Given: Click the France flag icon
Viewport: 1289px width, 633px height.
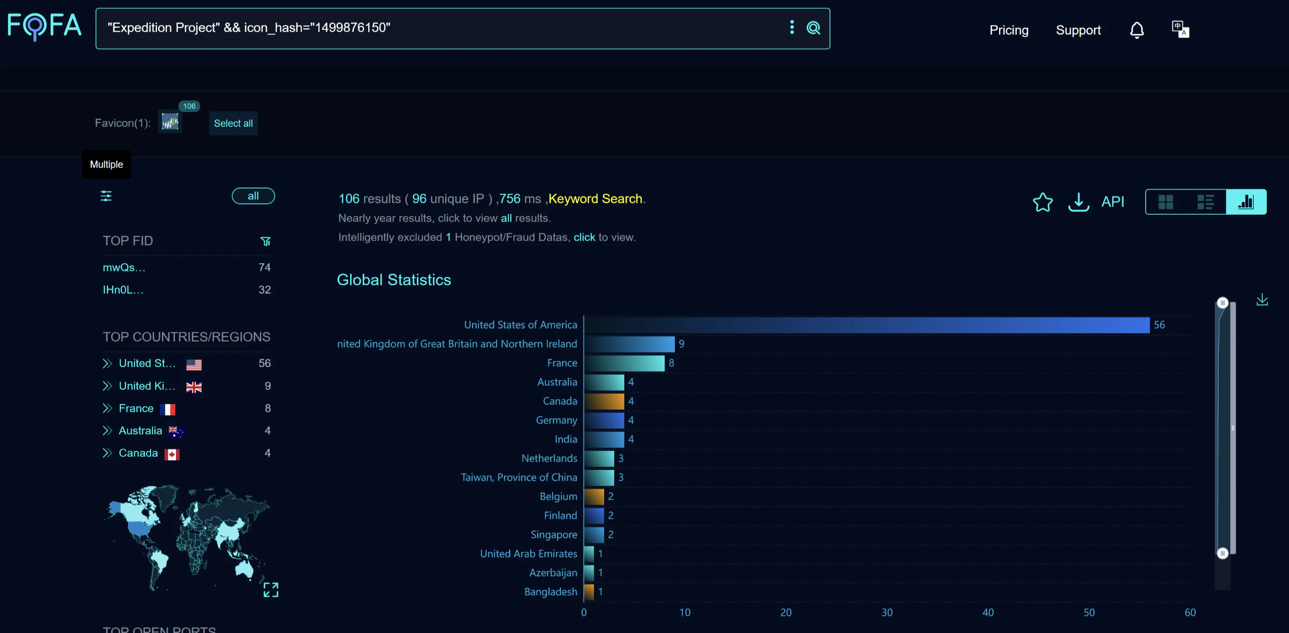Looking at the screenshot, I should [x=168, y=410].
